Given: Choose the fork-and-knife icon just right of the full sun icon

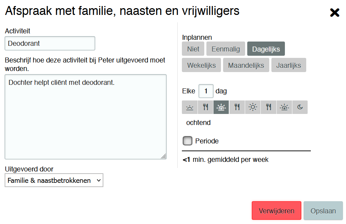Looking at the screenshot, I should (x=269, y=107).
